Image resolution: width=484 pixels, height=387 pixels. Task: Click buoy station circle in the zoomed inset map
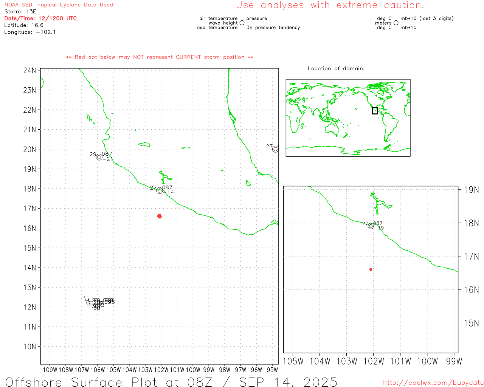371,226
